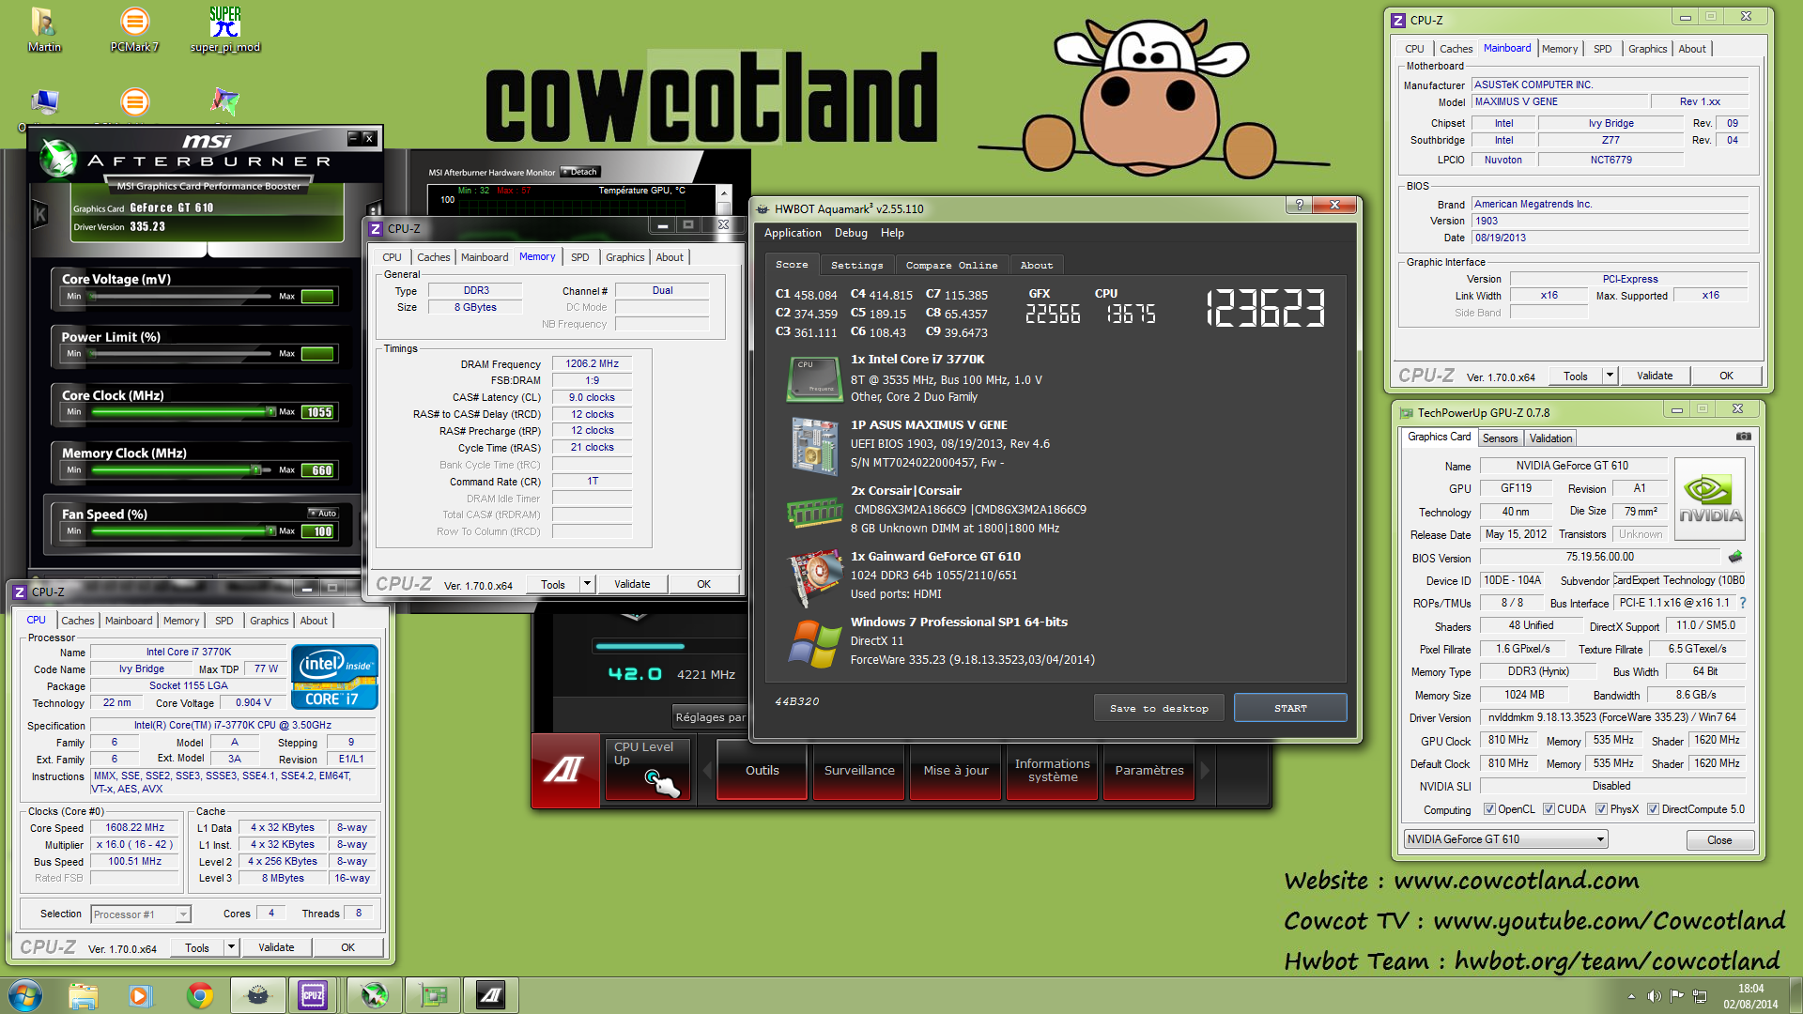Screen dimensions: 1803x1014
Task: Click the CPU Level Up button in AI Suite
Action: pyautogui.click(x=648, y=769)
